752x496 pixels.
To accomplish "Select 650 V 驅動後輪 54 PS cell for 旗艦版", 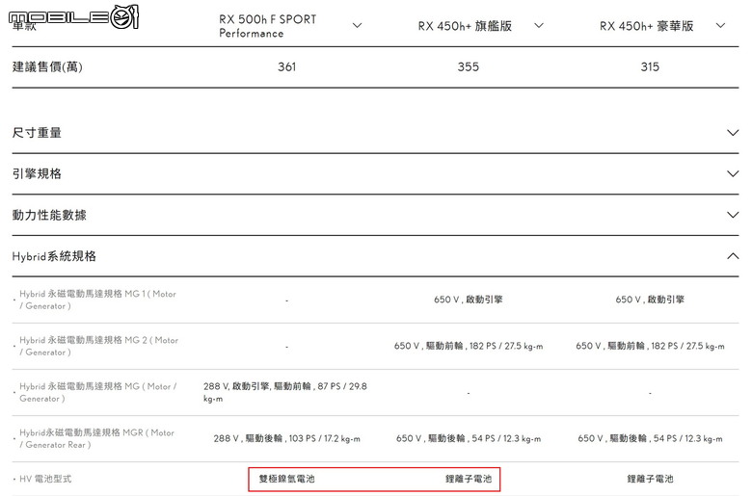I will coord(469,438).
